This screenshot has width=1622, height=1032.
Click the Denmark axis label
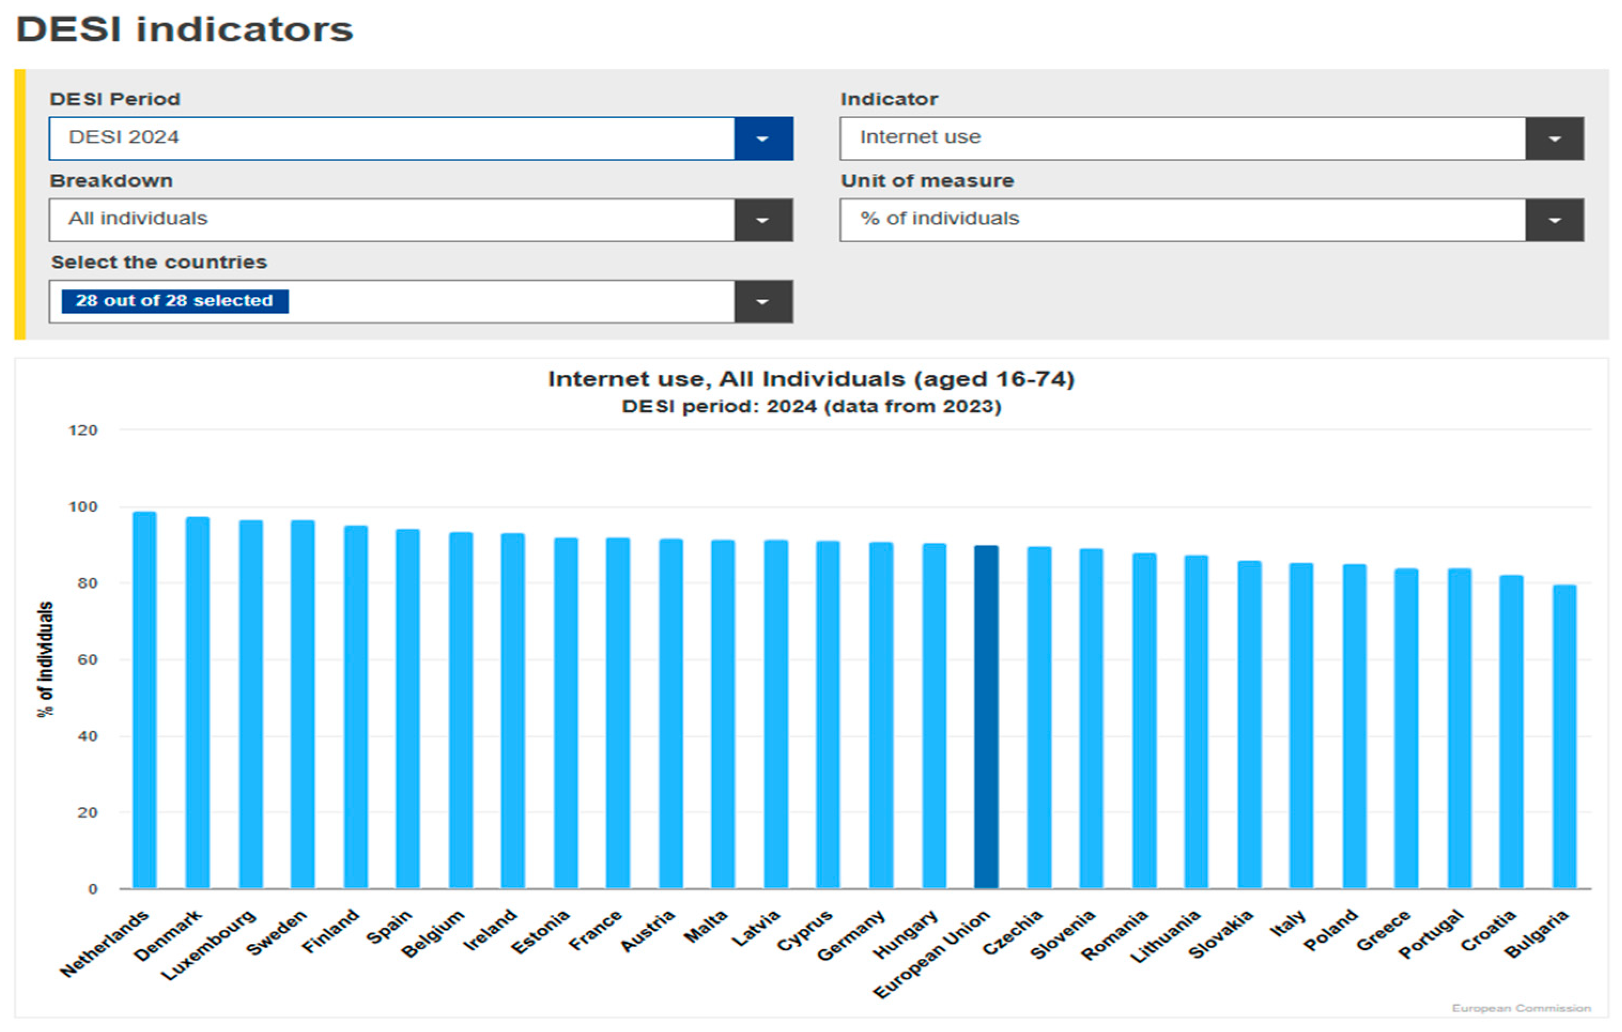click(x=168, y=935)
